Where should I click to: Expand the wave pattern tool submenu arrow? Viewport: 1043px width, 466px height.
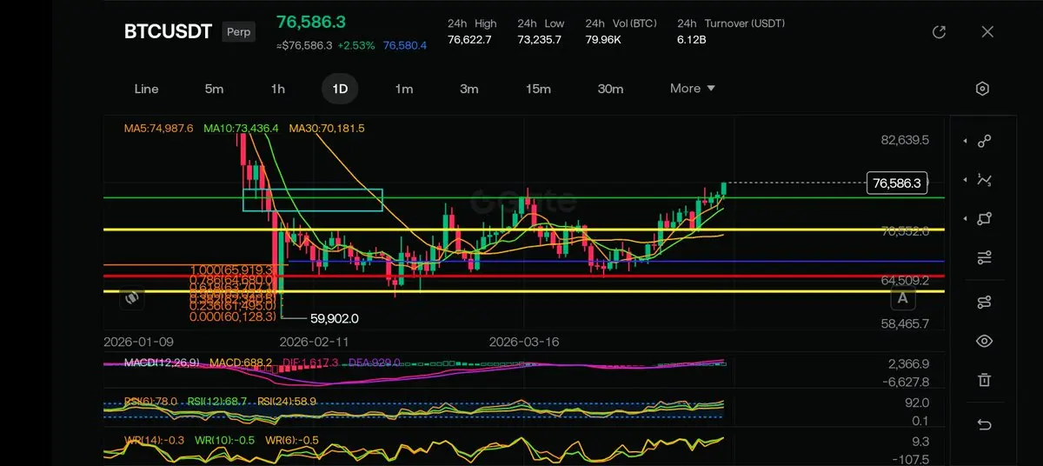point(965,180)
